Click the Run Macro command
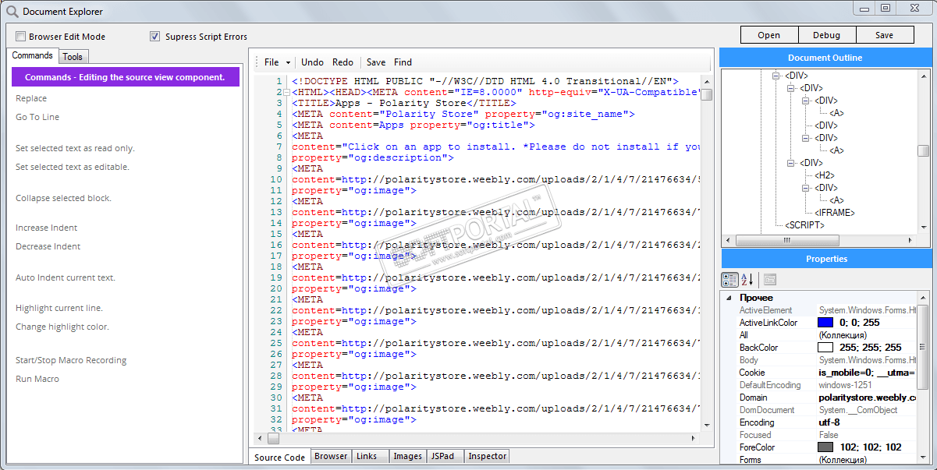Screen dimensions: 937x470 click(37, 379)
